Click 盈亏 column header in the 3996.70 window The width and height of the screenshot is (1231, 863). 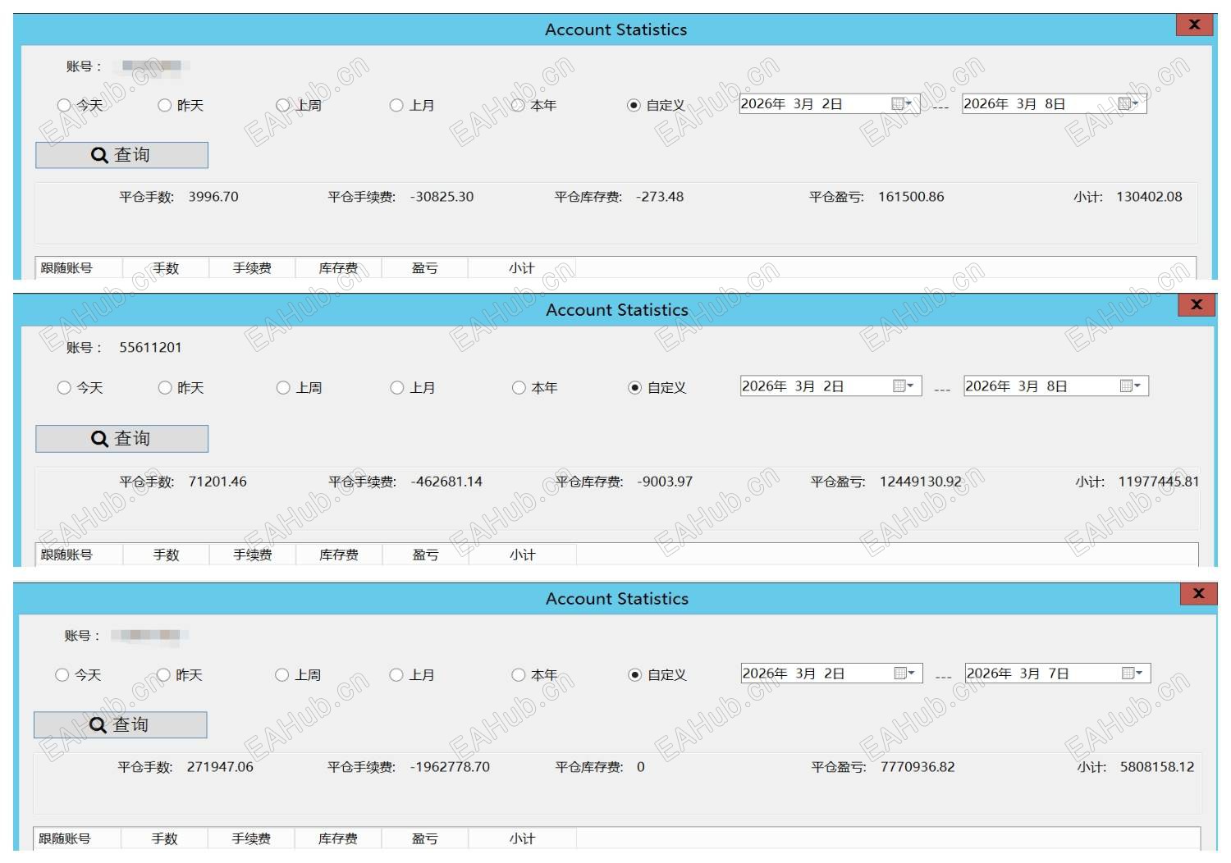pos(425,267)
